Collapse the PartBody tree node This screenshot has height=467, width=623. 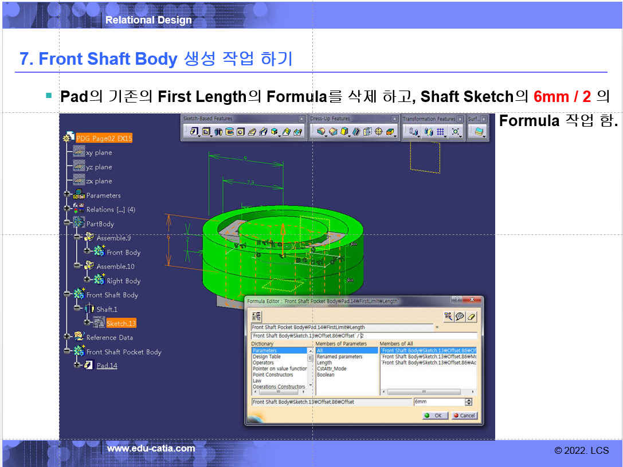click(x=68, y=223)
